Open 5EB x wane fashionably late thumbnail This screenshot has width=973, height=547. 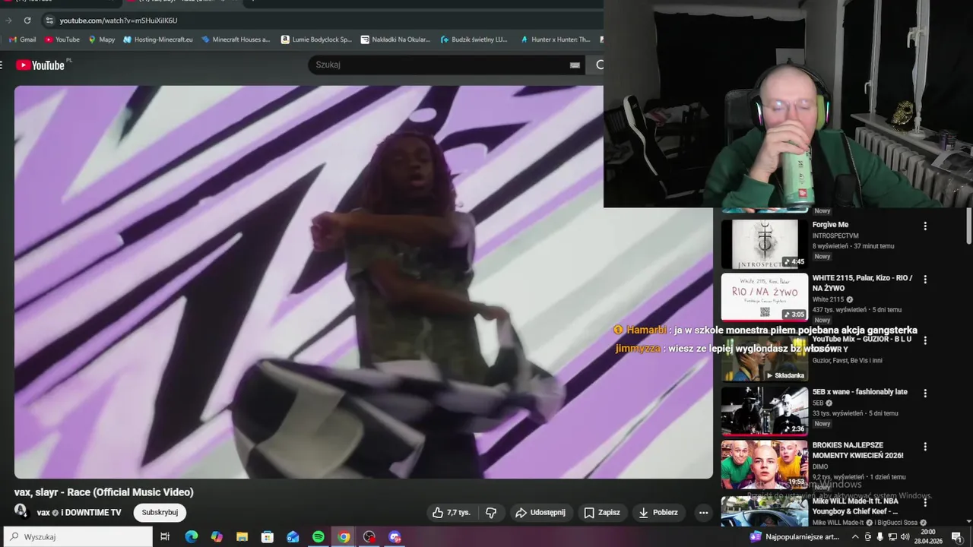click(x=764, y=411)
